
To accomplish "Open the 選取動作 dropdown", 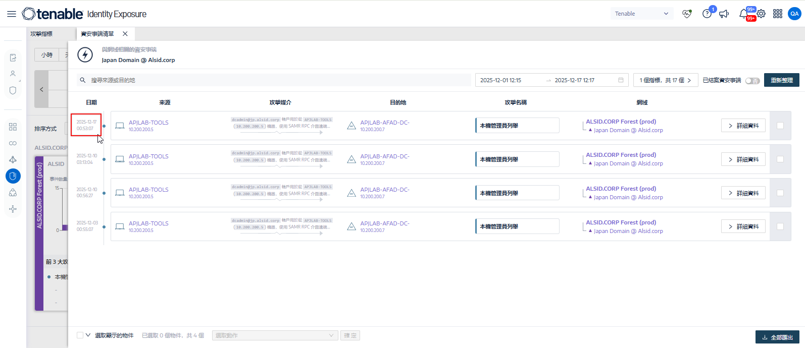I will tap(275, 335).
